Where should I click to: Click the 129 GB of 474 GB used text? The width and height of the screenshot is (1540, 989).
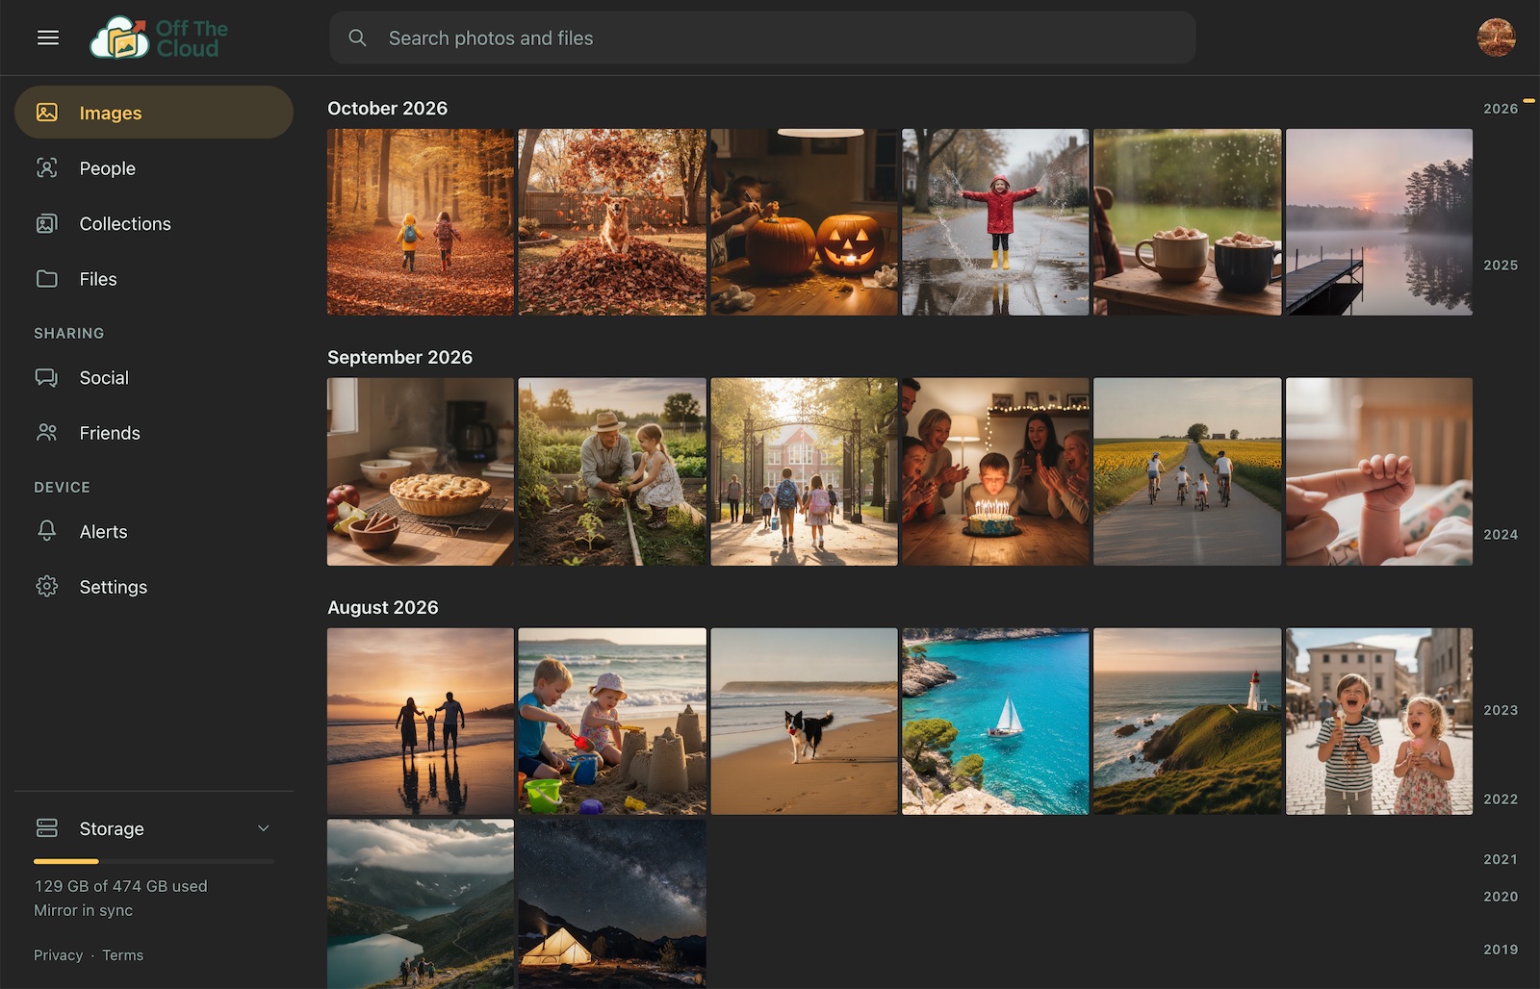[x=121, y=886]
